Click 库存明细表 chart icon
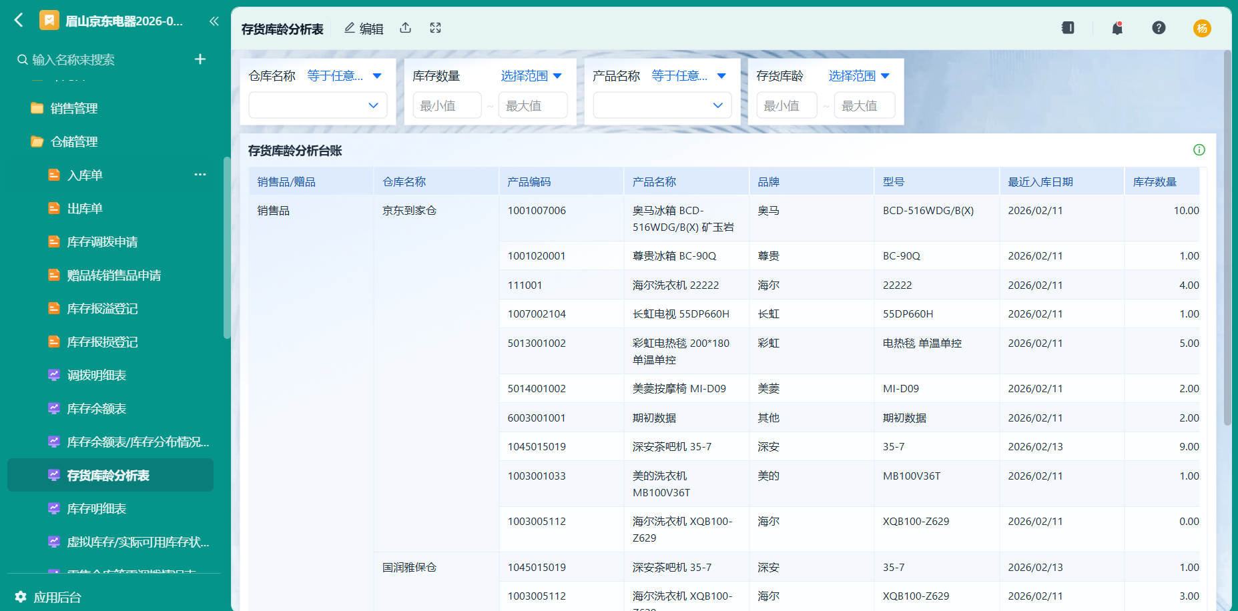The image size is (1238, 611). (54, 508)
